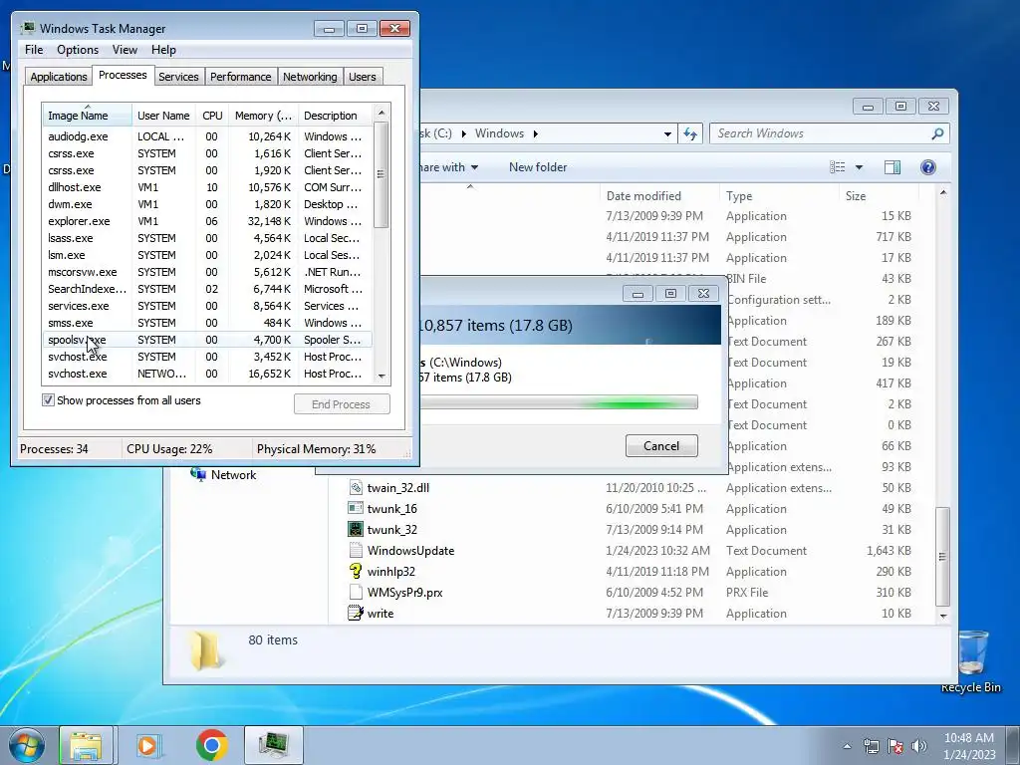1020x765 pixels.
Task: Click process list scroll down arrow
Action: coord(382,376)
